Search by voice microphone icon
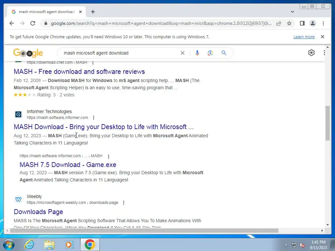Screen dimensions: 335x251 click(197, 53)
